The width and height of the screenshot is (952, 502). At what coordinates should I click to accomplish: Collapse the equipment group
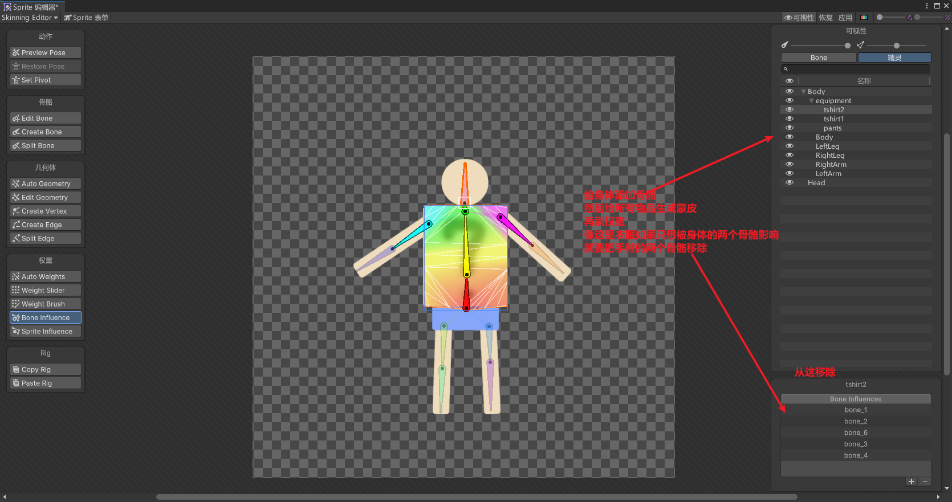click(x=811, y=101)
